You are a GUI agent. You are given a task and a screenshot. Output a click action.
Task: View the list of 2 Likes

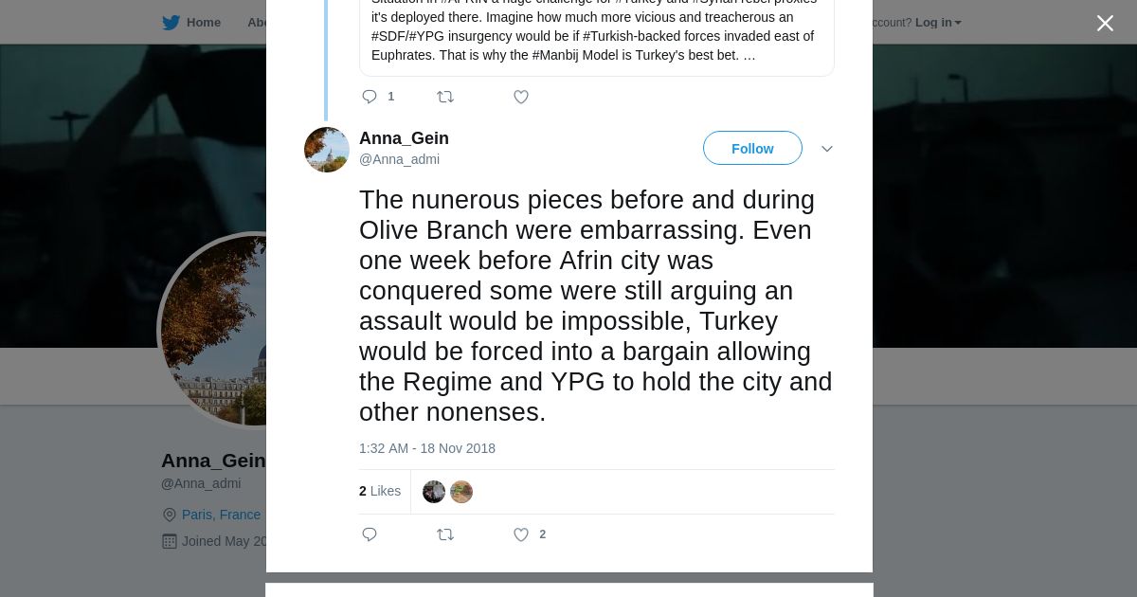click(380, 491)
